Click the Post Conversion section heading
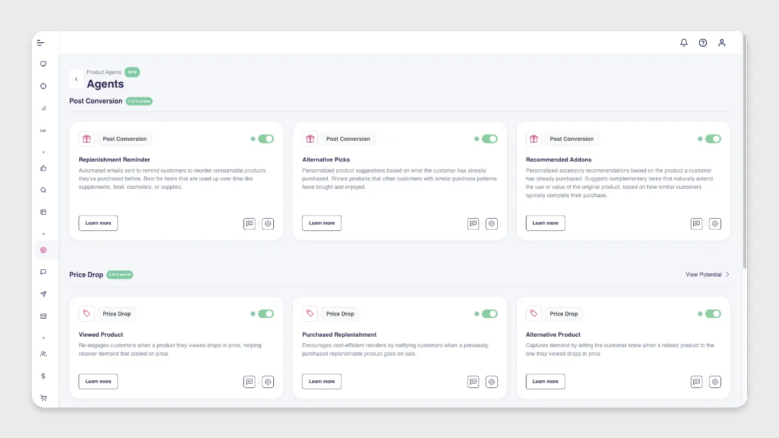The image size is (779, 438). [96, 101]
